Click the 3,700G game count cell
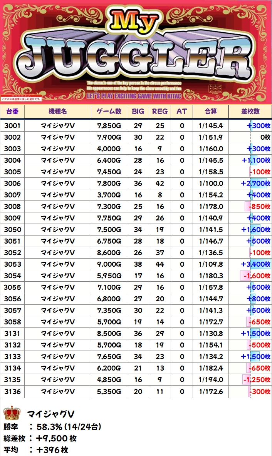 (x=109, y=195)
